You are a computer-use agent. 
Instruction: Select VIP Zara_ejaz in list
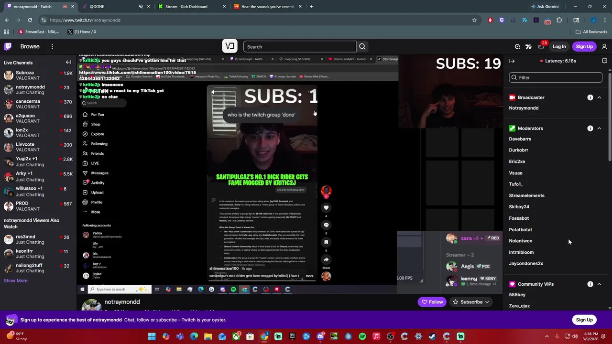[519, 306]
